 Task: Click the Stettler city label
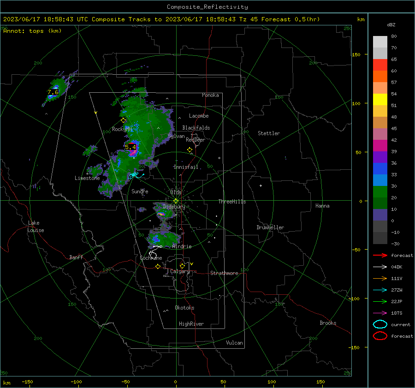coord(269,133)
